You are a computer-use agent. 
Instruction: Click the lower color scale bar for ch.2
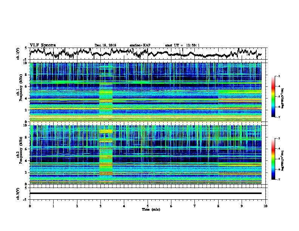[x=273, y=159]
